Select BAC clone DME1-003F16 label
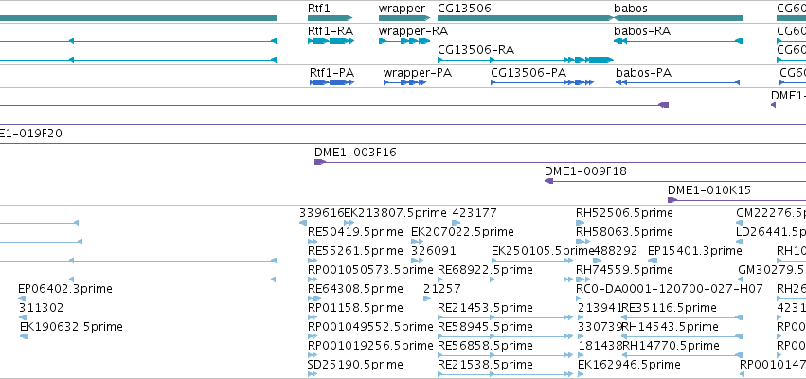This screenshot has height=379, width=806. [355, 153]
